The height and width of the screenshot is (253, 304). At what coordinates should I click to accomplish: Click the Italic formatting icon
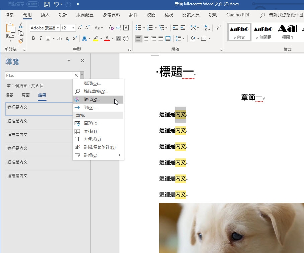pos(41,39)
